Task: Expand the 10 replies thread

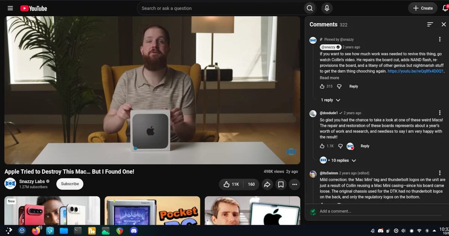Action: click(338, 160)
